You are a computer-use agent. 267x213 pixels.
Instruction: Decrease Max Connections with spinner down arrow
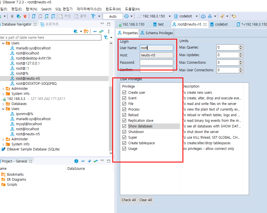click(x=241, y=64)
